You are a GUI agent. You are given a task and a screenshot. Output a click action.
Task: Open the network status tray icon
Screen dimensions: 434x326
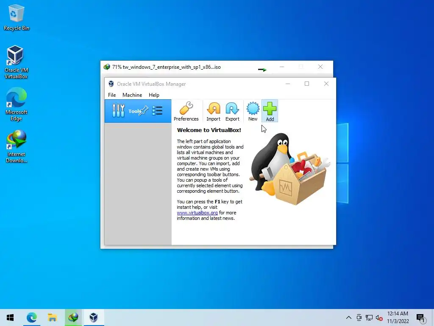[x=369, y=318]
